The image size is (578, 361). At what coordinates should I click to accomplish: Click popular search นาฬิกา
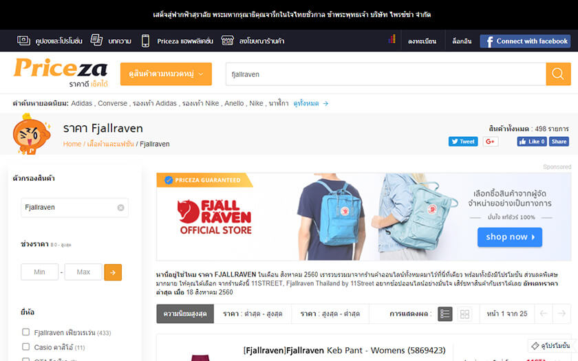278,104
